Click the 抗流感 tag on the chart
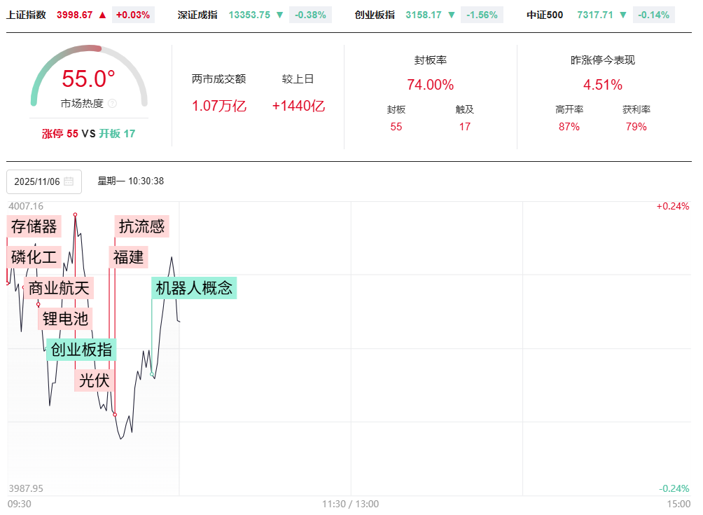 (141, 226)
